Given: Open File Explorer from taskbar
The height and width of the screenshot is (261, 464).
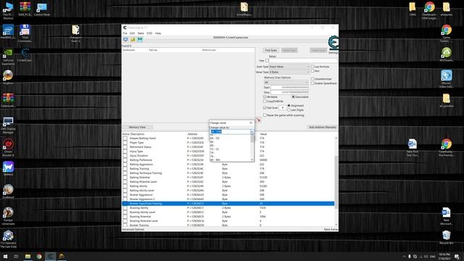Looking at the screenshot, I should coord(28,256).
